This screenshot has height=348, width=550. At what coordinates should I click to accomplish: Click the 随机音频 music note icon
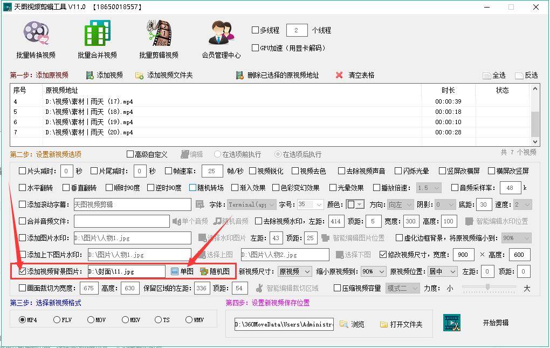coord(217,221)
